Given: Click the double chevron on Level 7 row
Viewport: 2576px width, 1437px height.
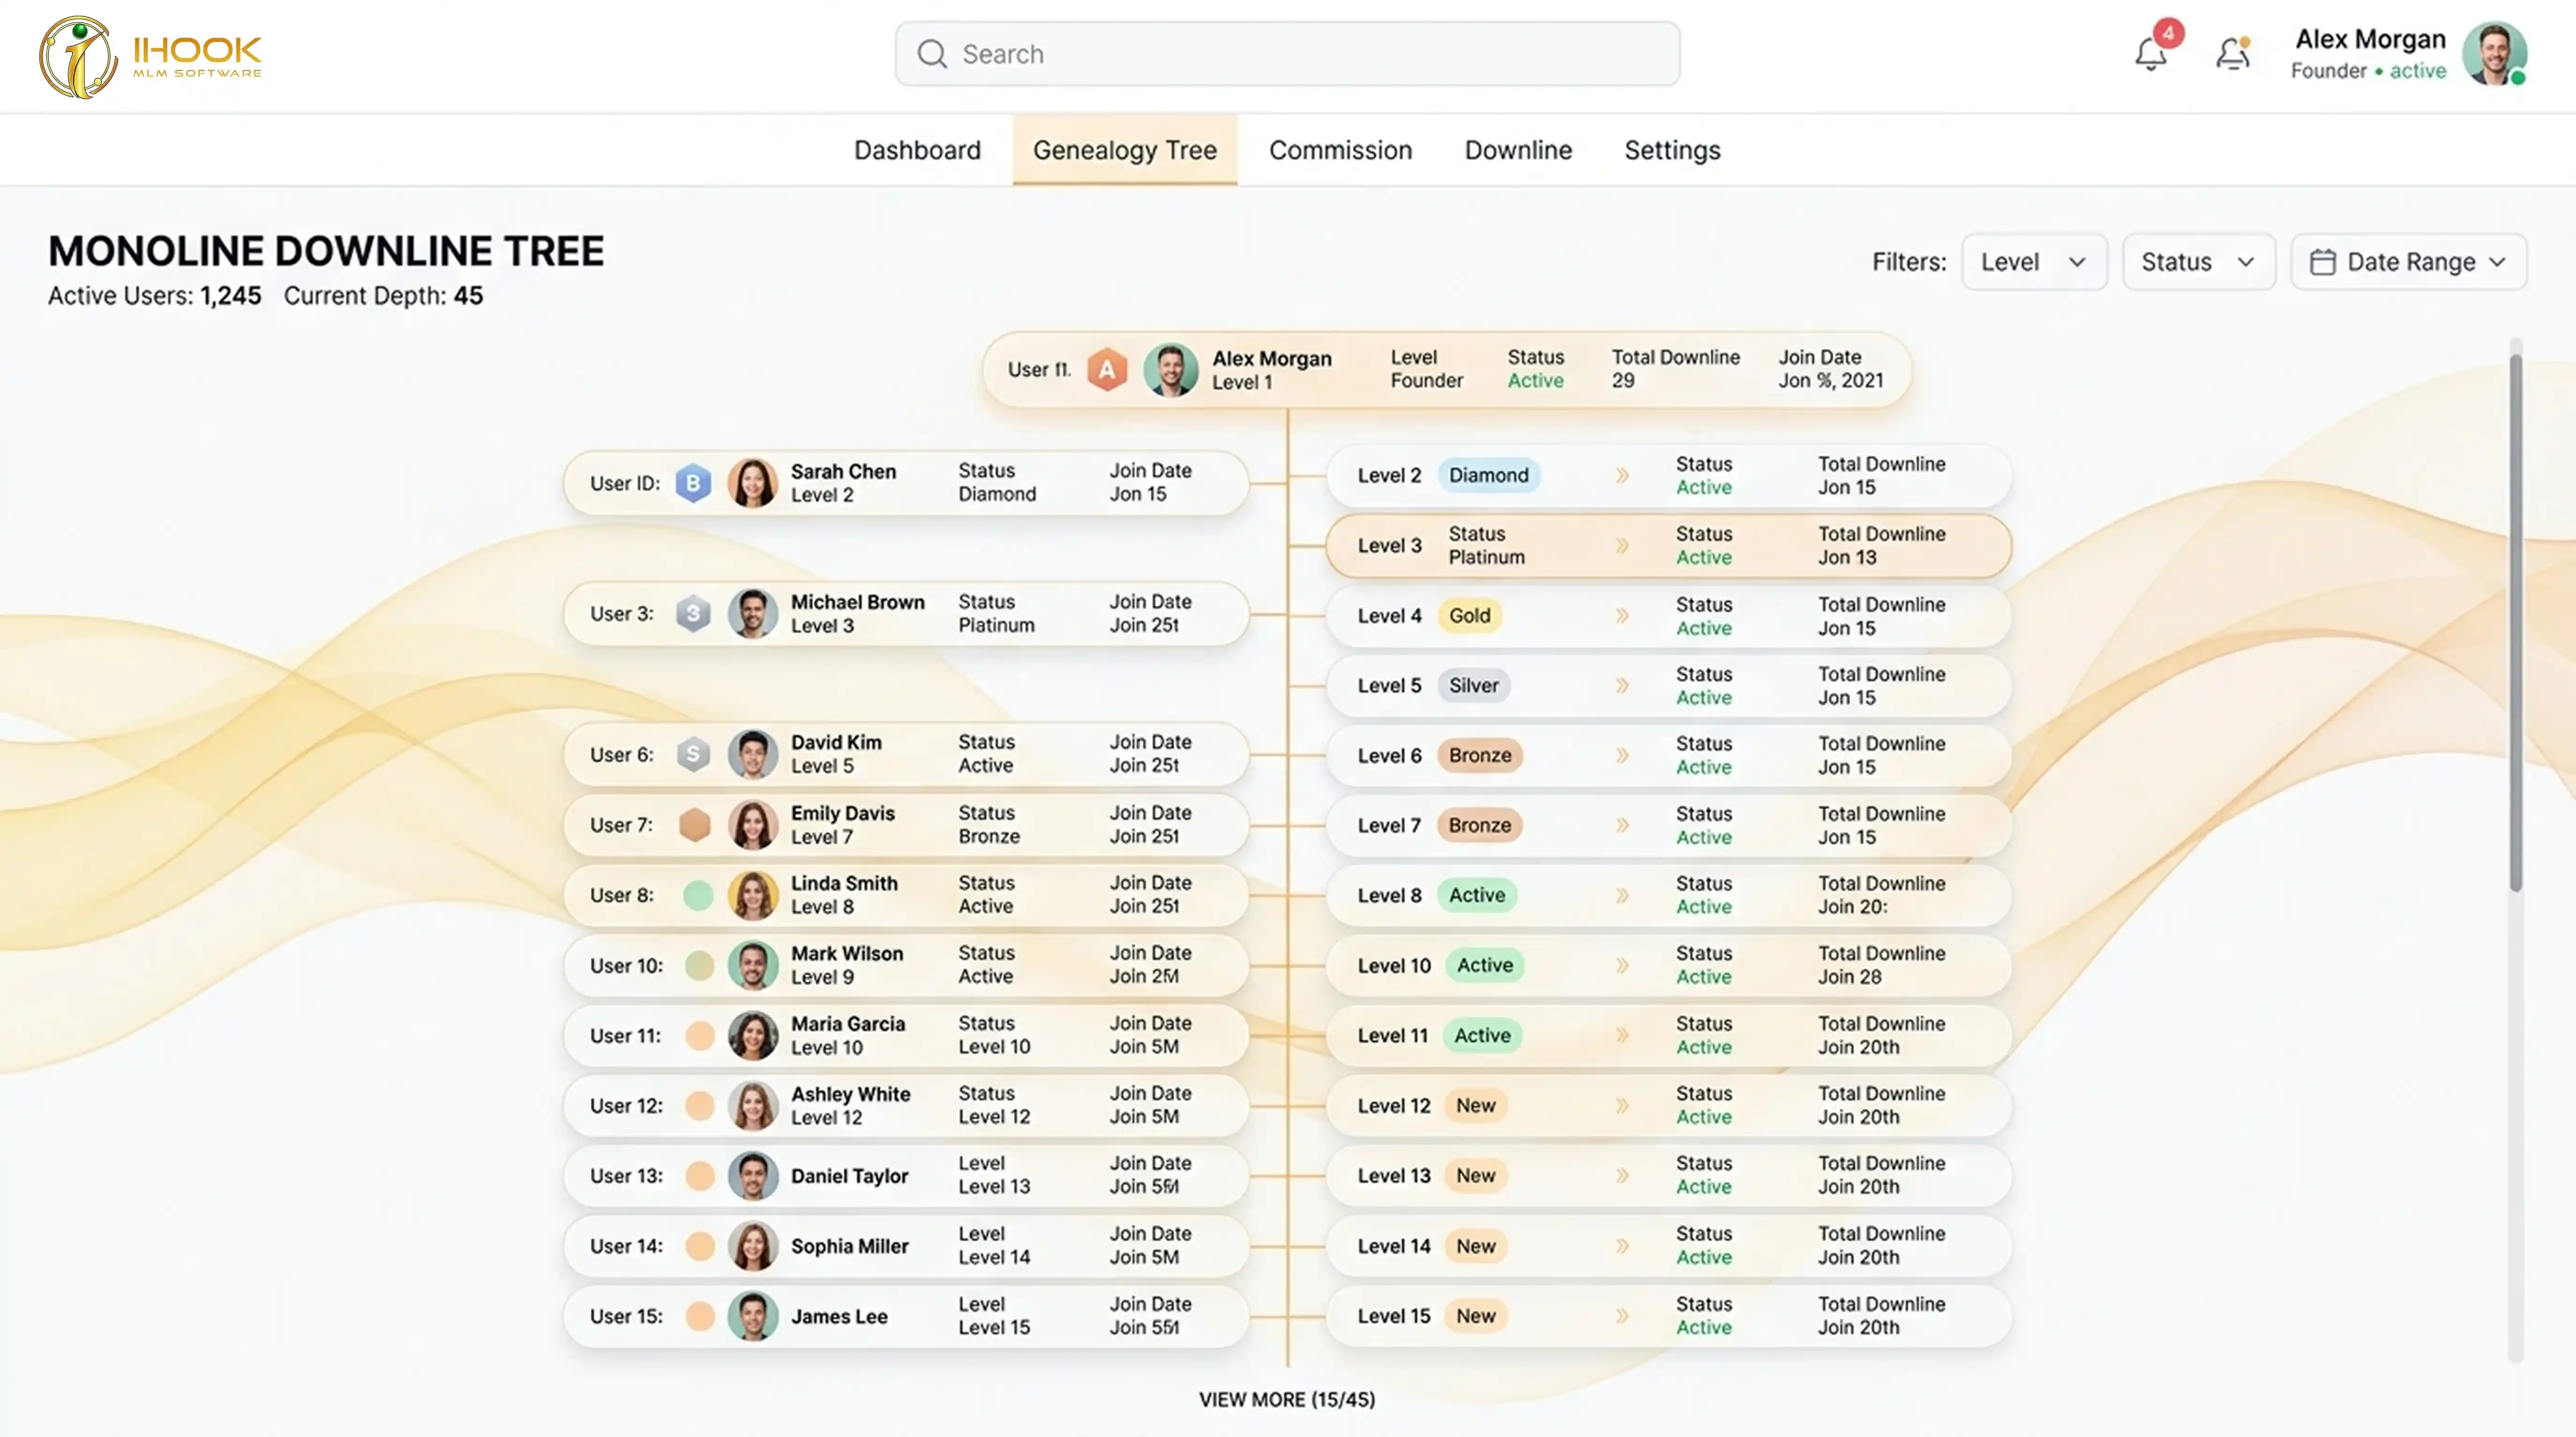Looking at the screenshot, I should pyautogui.click(x=1622, y=826).
